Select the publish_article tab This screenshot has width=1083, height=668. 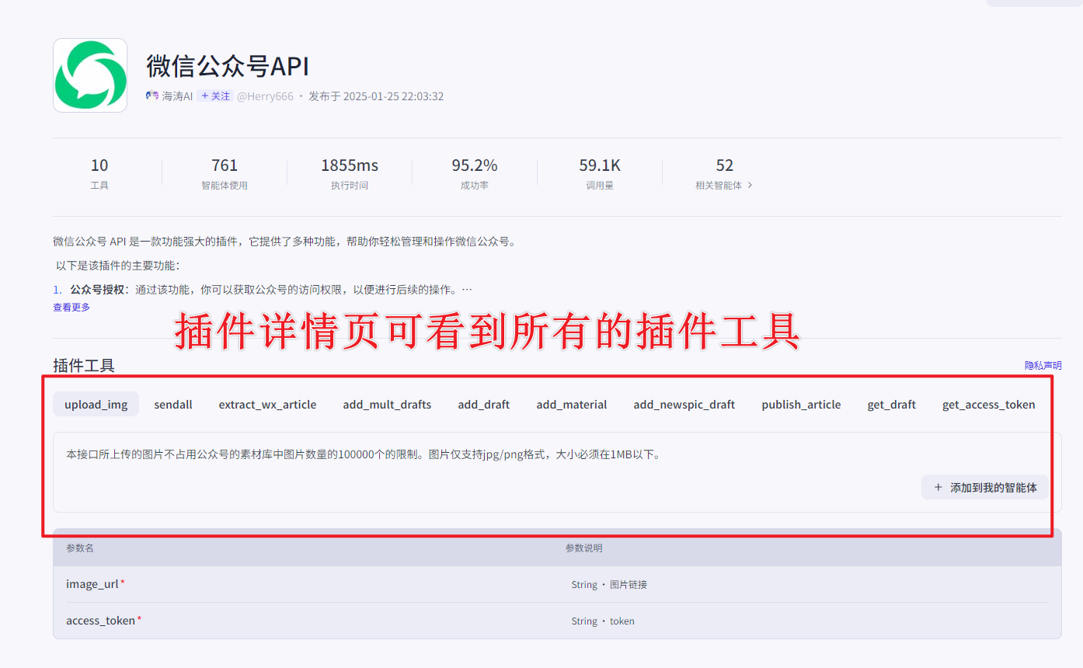click(x=801, y=404)
